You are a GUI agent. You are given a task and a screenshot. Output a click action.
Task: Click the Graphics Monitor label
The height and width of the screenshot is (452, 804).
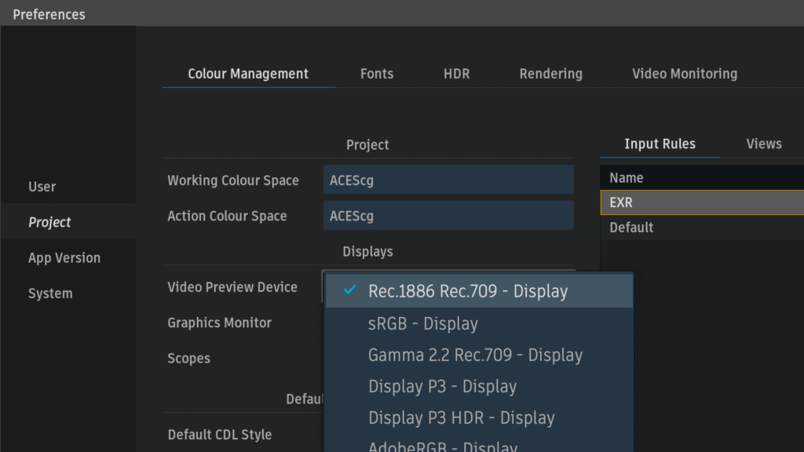point(220,323)
